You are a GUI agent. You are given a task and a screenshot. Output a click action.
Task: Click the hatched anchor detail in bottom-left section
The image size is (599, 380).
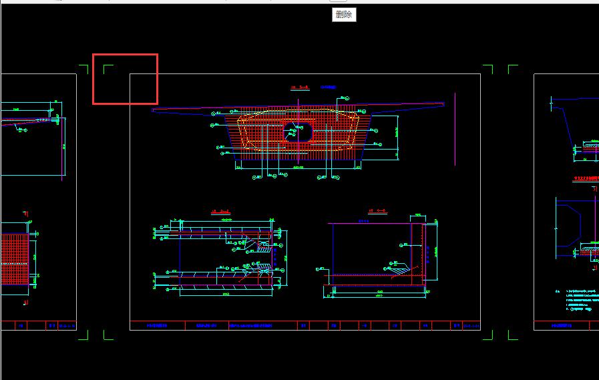(x=262, y=267)
